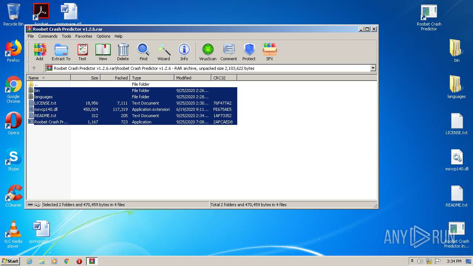Click README.txt file on desktop
This screenshot has width=473, height=266.
pyautogui.click(x=457, y=196)
